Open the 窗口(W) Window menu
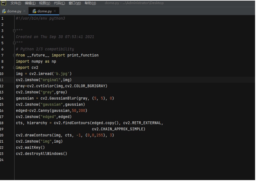The width and height of the screenshot is (256, 181). point(75,3)
